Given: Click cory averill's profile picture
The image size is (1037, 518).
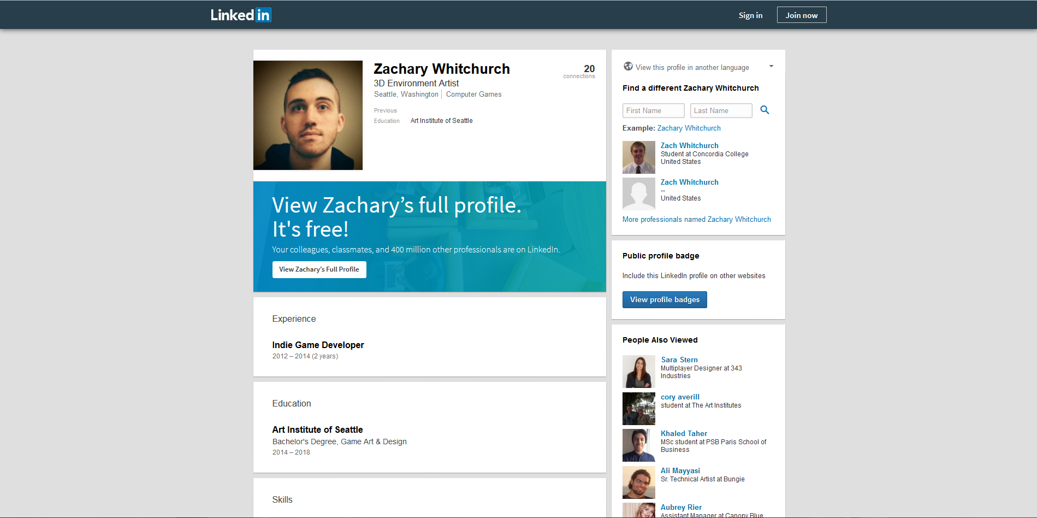Looking at the screenshot, I should [x=638, y=409].
